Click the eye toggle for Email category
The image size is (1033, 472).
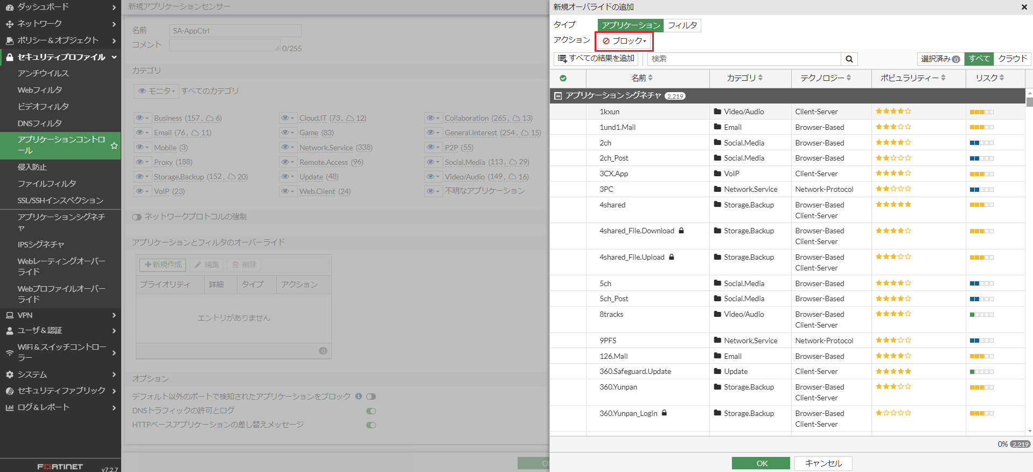point(142,133)
